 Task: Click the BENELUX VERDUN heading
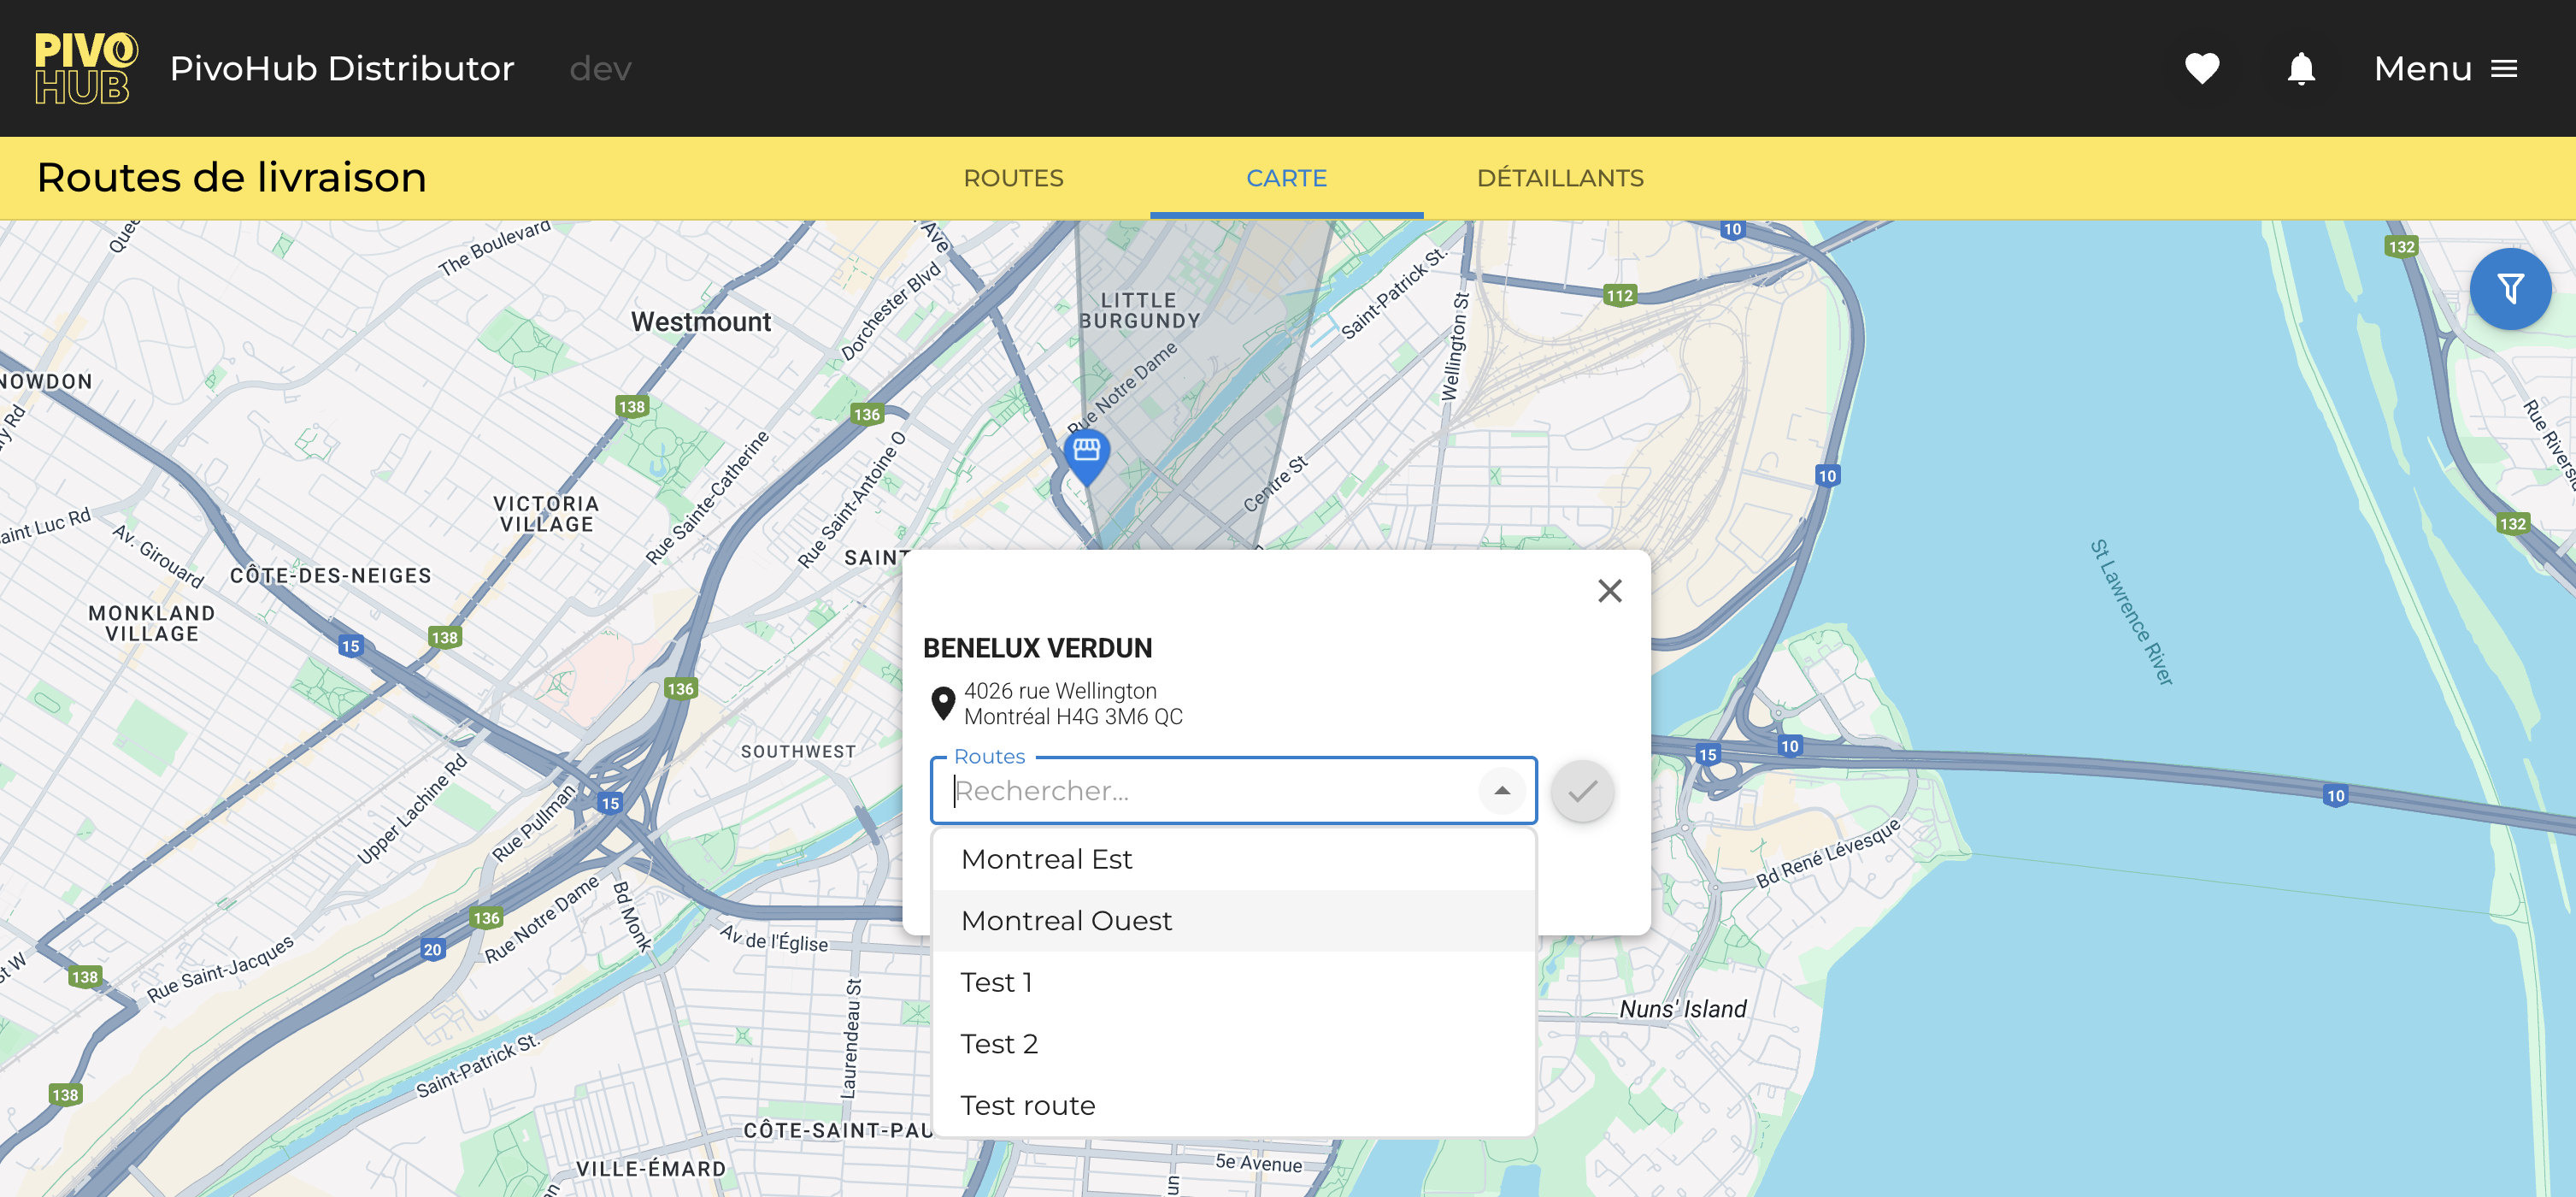tap(1037, 648)
